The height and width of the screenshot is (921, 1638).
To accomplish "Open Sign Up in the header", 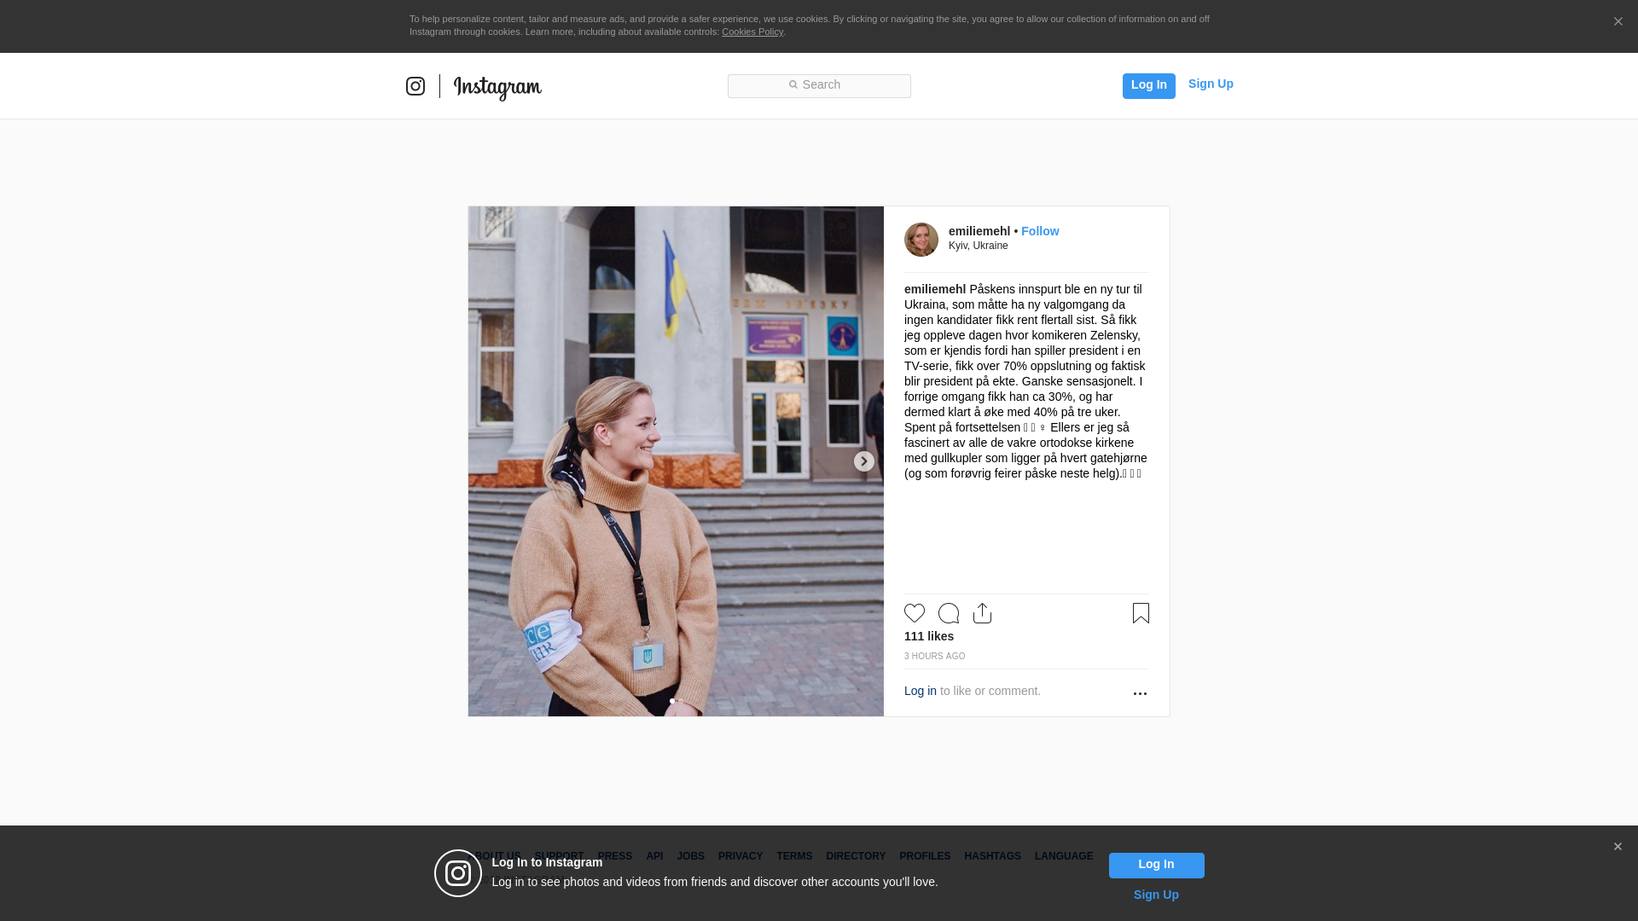I will click(x=1211, y=84).
